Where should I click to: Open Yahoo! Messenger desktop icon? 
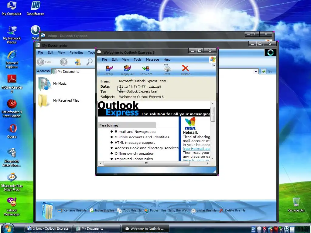(12, 207)
